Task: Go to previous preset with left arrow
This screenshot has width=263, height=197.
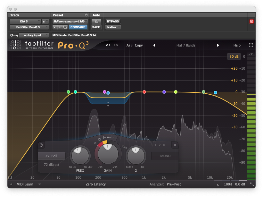Action: click(x=154, y=45)
